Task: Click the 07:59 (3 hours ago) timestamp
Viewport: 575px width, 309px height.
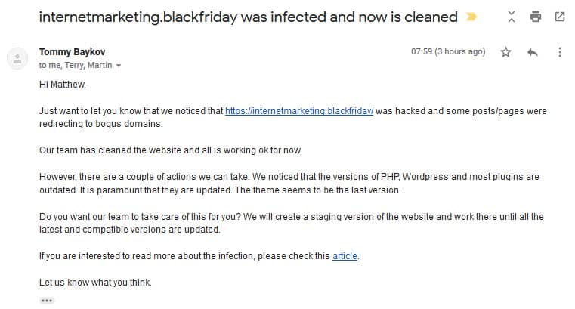Action: click(x=448, y=52)
